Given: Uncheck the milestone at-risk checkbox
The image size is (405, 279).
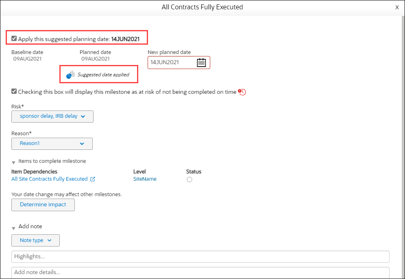Looking at the screenshot, I should pos(14,91).
